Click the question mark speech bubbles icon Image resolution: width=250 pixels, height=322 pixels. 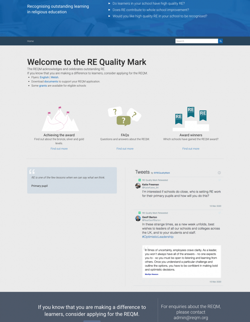point(125,116)
